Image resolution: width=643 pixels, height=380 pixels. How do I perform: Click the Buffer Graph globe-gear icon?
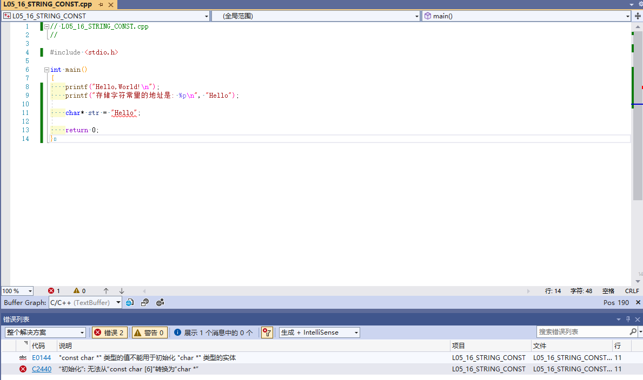[x=160, y=303]
